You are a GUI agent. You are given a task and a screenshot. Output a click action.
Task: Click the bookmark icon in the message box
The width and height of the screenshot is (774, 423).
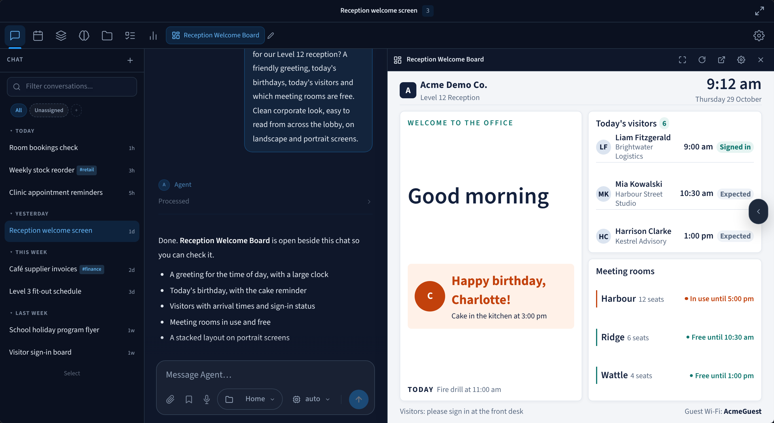(x=189, y=399)
